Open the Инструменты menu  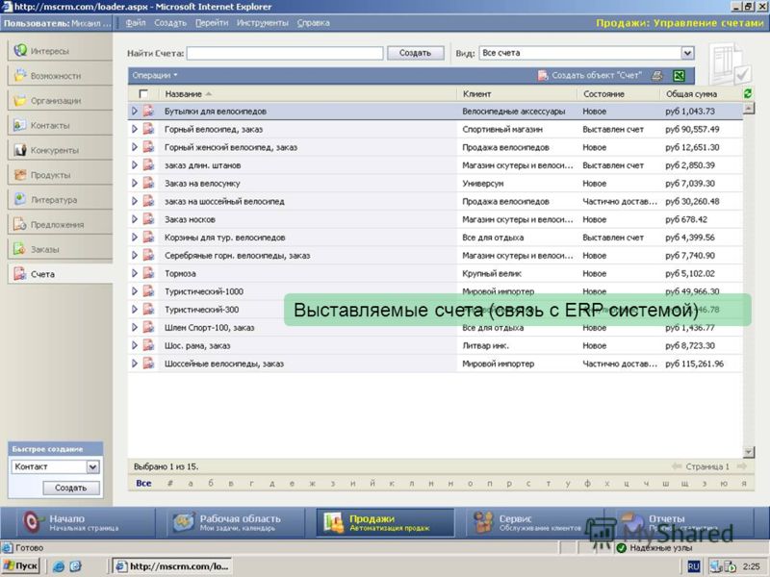262,23
